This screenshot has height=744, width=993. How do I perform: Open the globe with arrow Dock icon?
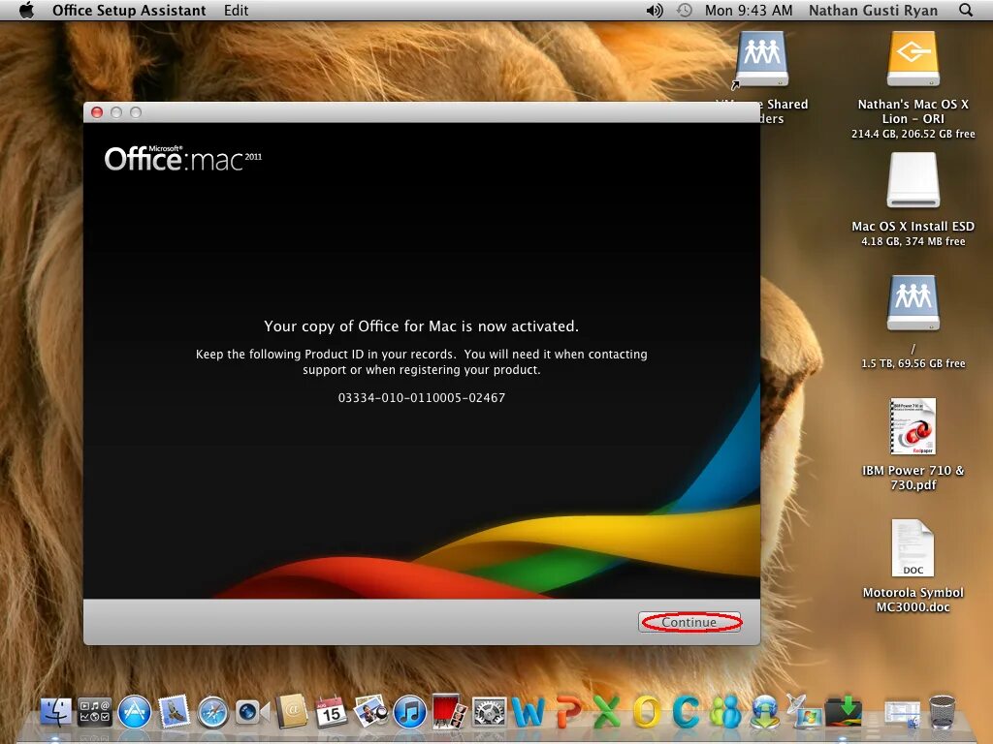click(x=765, y=711)
